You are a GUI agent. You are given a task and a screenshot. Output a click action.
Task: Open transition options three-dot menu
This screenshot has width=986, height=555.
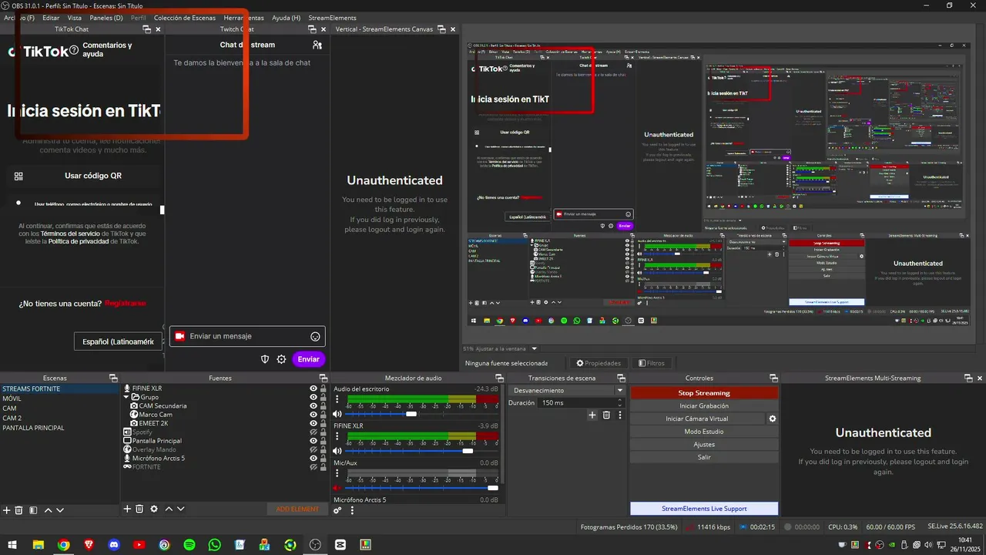(x=619, y=415)
